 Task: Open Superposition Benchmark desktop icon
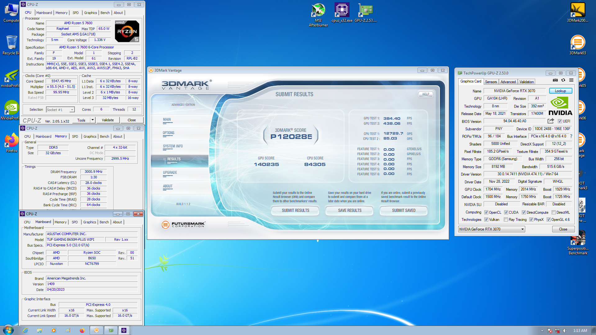click(x=578, y=243)
